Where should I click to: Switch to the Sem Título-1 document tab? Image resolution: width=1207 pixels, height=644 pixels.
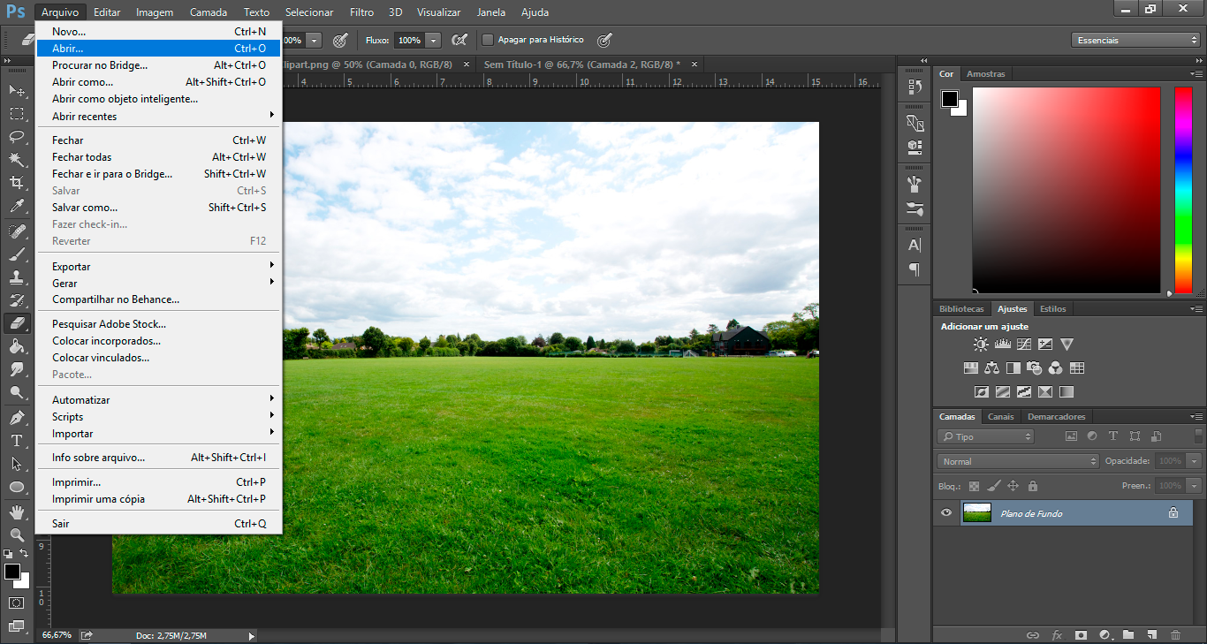point(581,64)
